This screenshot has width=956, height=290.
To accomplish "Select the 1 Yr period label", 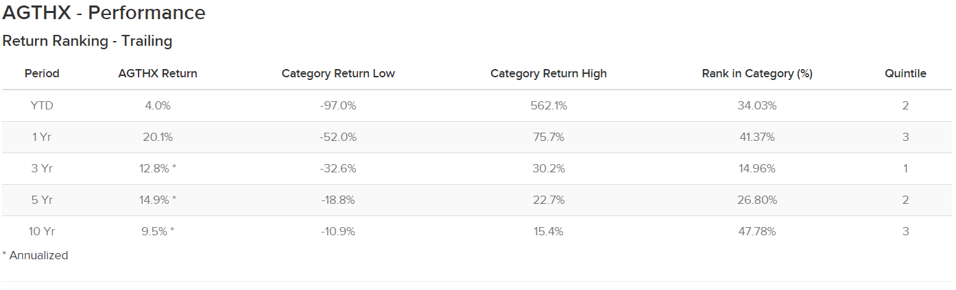I will coord(42,137).
